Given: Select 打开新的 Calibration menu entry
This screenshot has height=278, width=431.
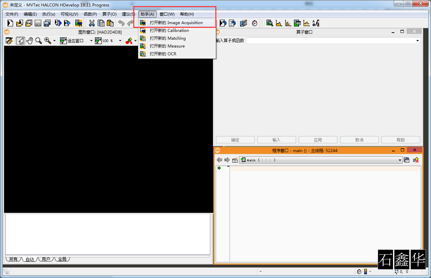Looking at the screenshot, I should coord(177,31).
